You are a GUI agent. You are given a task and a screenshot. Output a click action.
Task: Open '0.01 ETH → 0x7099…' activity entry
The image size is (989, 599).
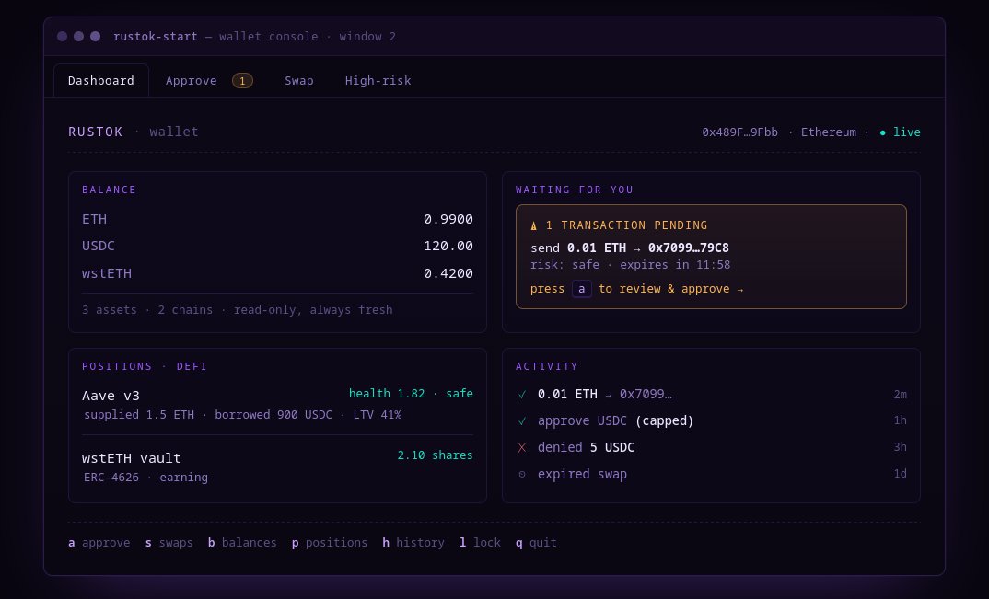pos(605,394)
